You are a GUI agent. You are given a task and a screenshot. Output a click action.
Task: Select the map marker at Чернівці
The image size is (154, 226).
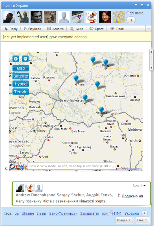click(101, 111)
